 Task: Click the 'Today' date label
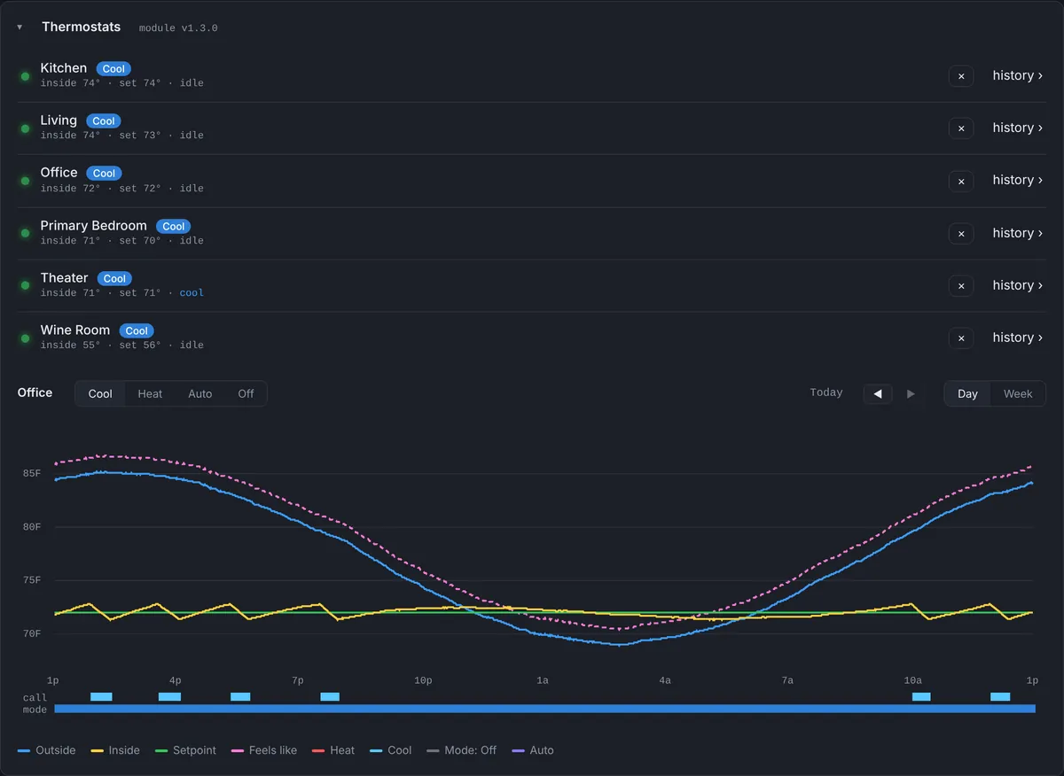826,392
